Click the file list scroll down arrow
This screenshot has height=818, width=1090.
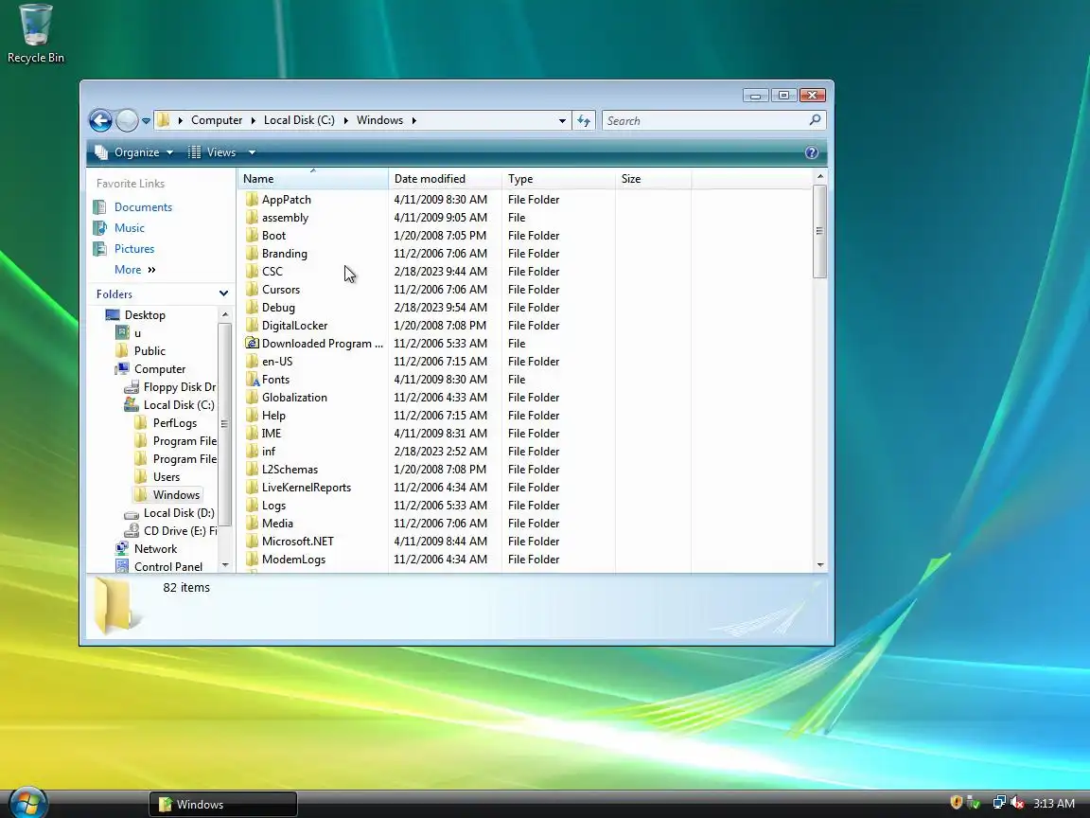point(820,565)
